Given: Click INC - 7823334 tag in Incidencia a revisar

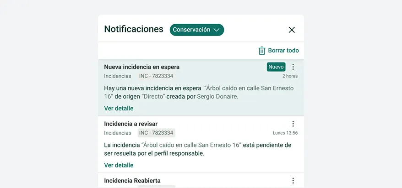Looking at the screenshot, I should [x=156, y=133].
